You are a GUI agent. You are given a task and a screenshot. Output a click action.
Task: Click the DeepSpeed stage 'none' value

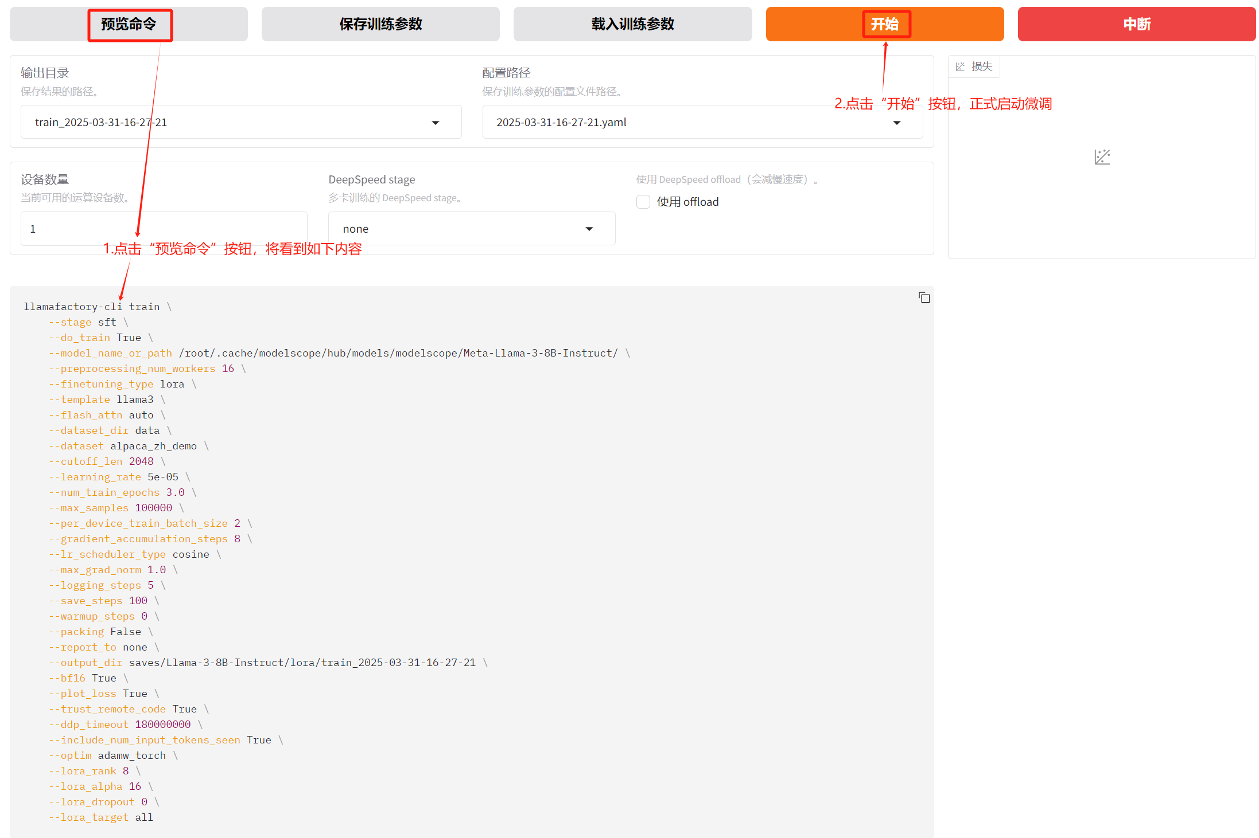(x=356, y=229)
